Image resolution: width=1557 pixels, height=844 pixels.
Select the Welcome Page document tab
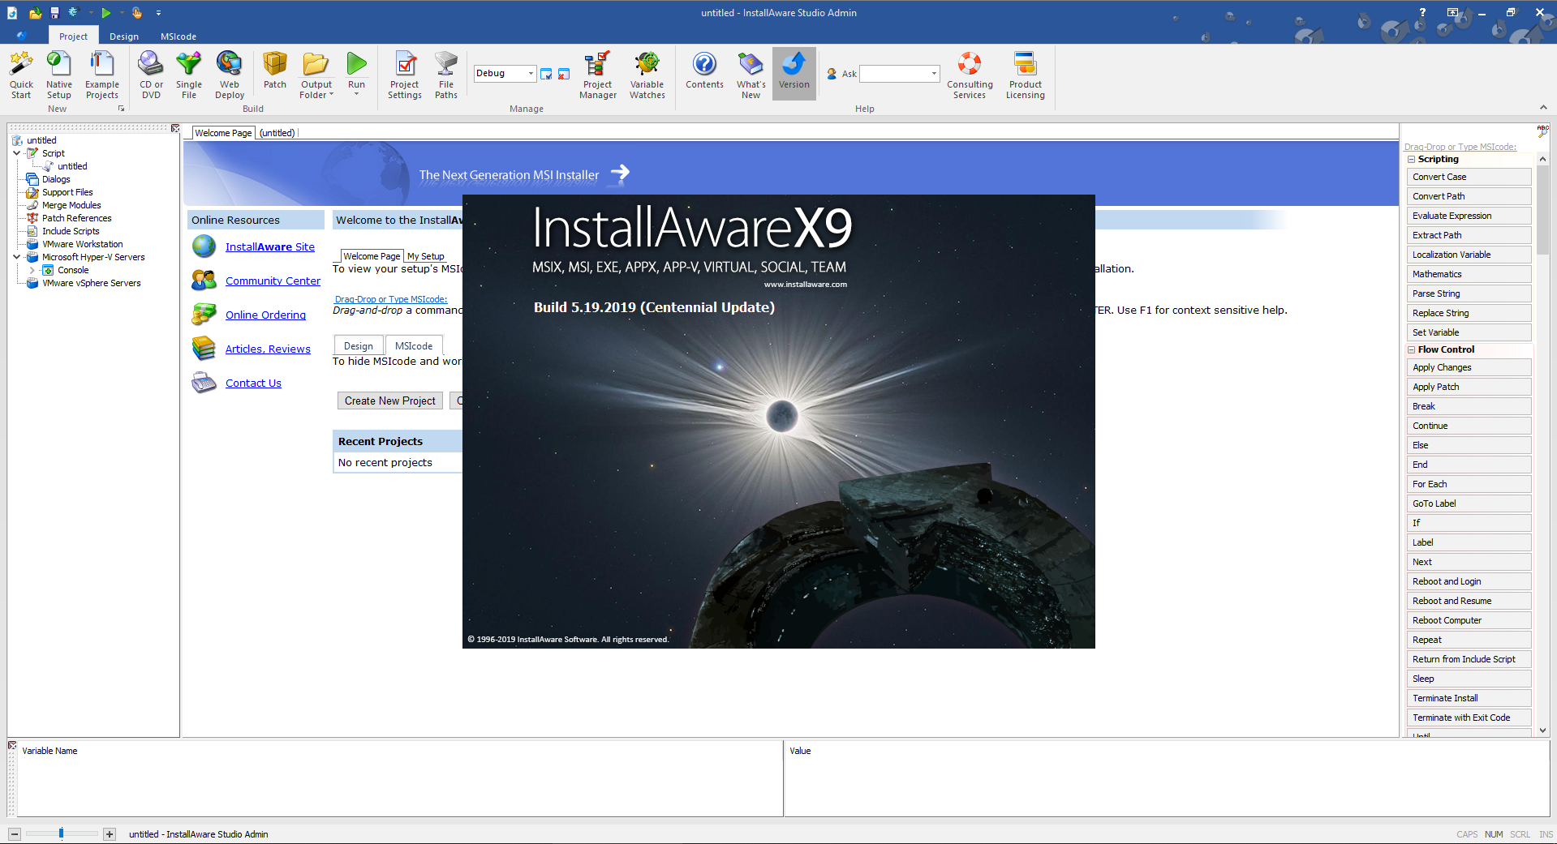pos(223,133)
